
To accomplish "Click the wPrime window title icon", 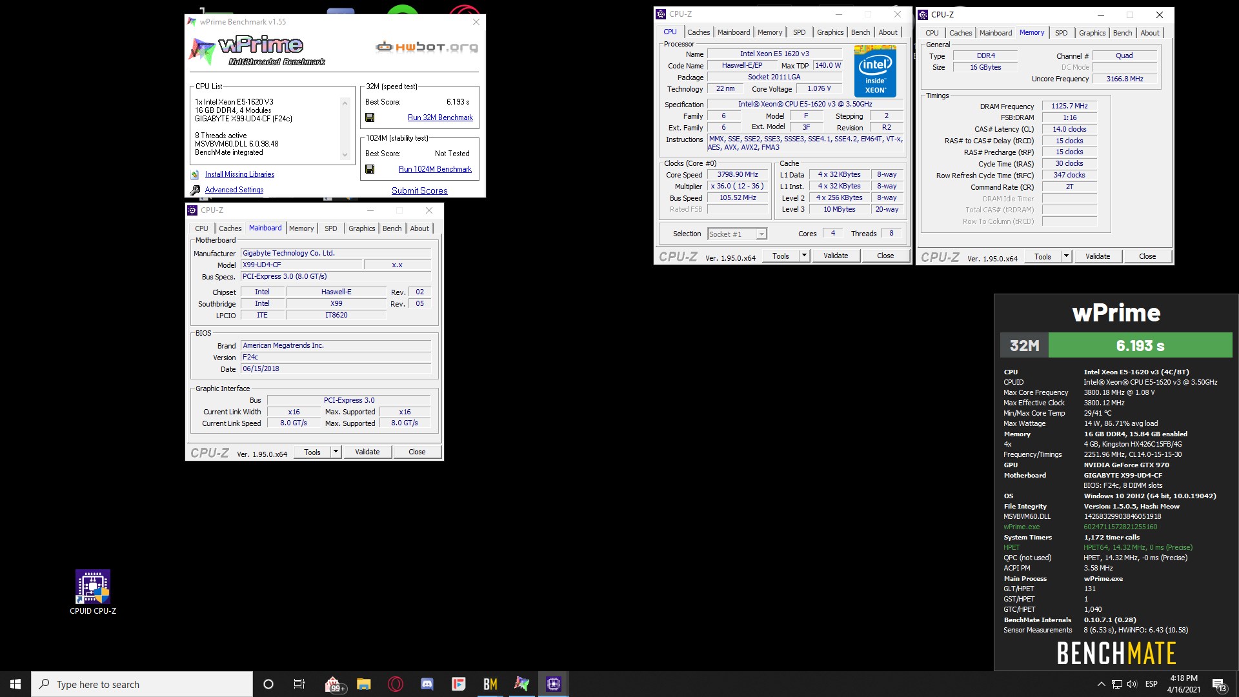I will coord(192,22).
